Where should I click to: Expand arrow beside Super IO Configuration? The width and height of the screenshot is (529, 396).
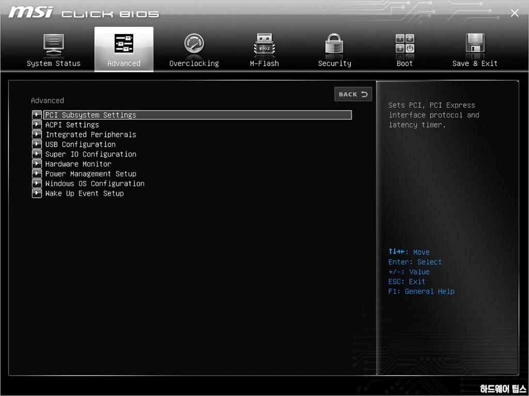coord(37,154)
